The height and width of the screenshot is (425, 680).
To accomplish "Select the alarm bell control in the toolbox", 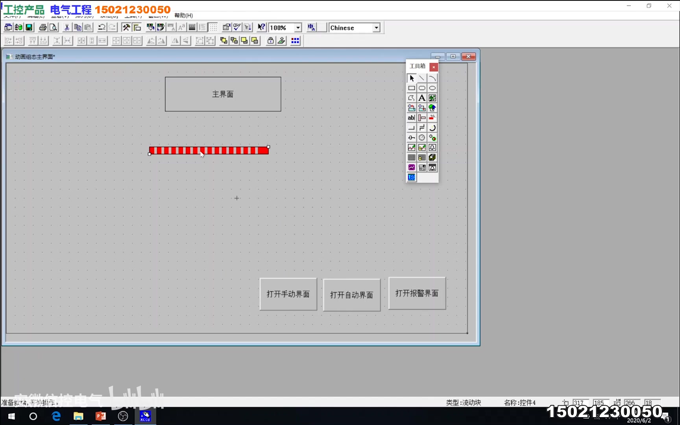I will (432, 148).
